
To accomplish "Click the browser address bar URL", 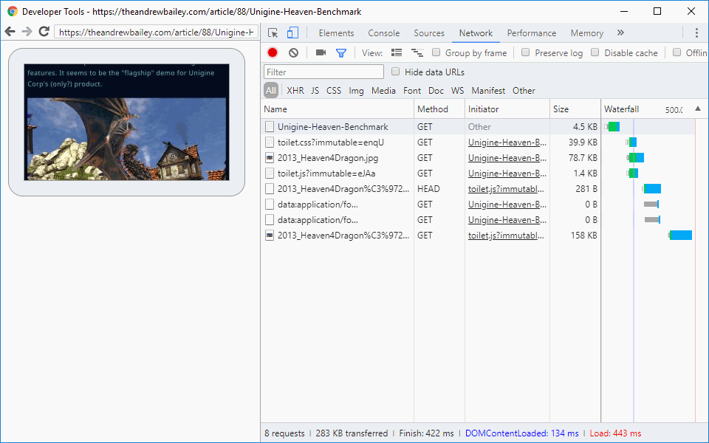I will click(156, 32).
